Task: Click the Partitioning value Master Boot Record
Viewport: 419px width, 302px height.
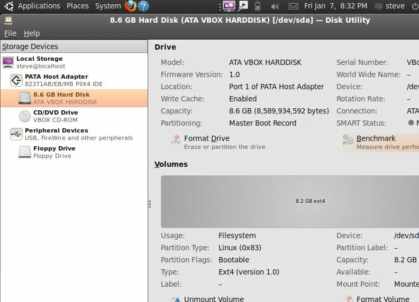Action: coord(262,123)
